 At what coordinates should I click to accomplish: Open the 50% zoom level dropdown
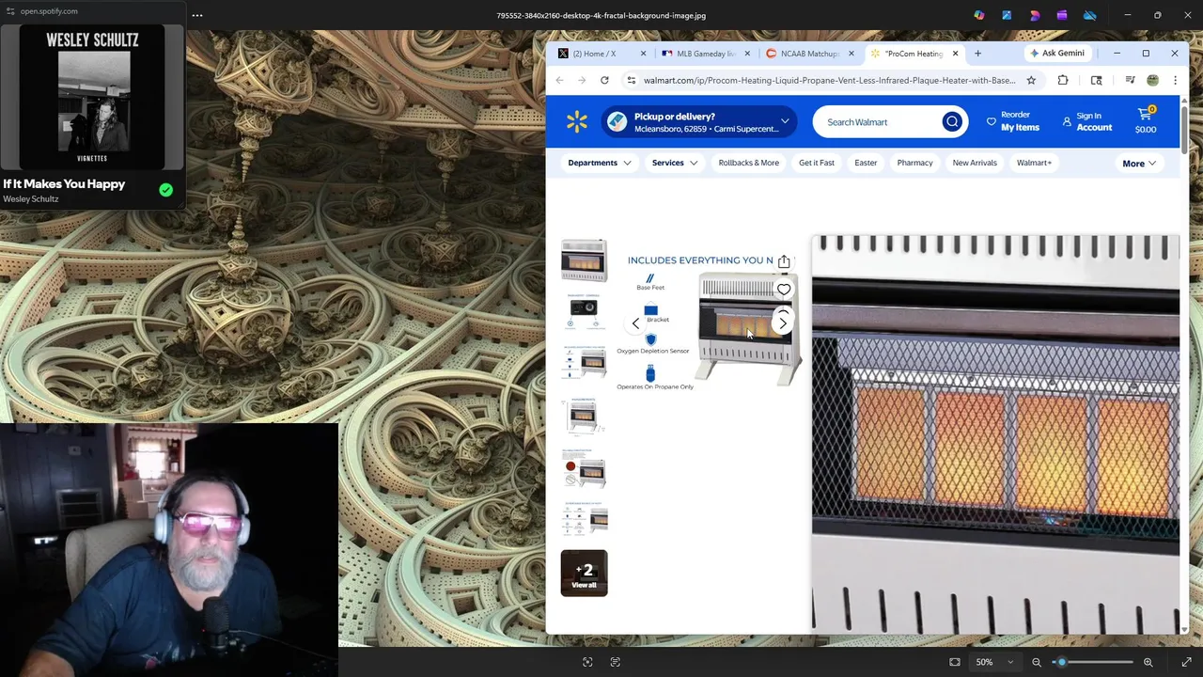[x=994, y=662]
